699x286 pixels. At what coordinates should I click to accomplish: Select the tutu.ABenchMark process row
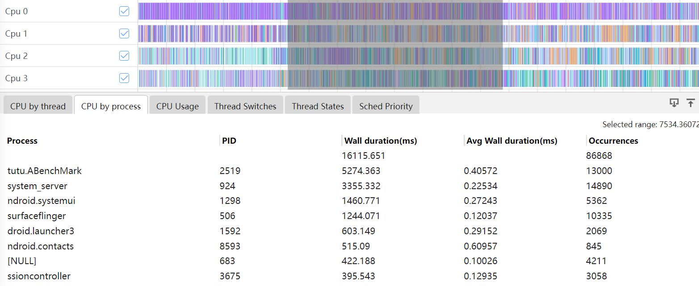point(45,171)
